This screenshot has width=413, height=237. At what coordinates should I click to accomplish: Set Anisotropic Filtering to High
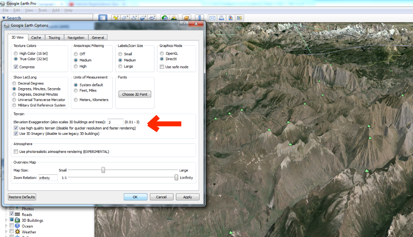[x=76, y=66]
